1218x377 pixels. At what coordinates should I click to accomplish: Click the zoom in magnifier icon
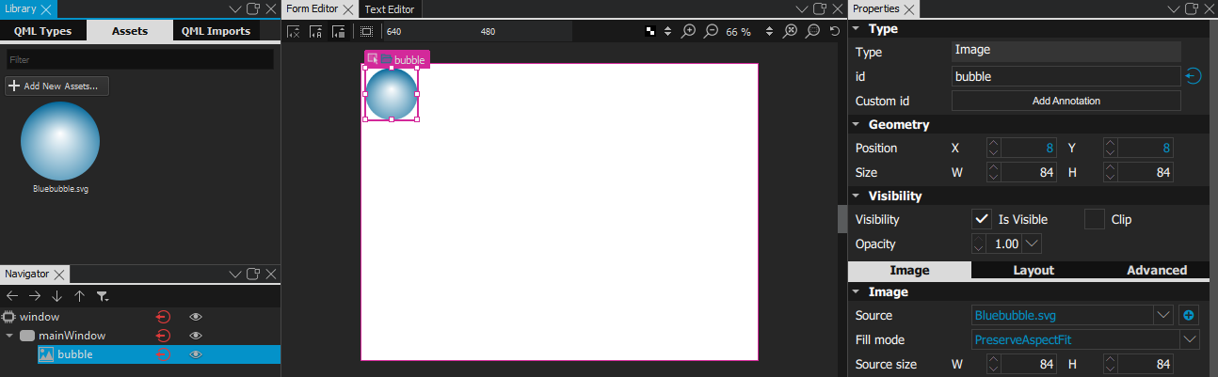pos(689,31)
